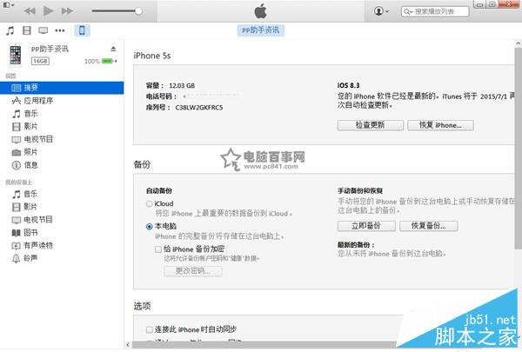Click the 选项 options heading

[x=142, y=306]
